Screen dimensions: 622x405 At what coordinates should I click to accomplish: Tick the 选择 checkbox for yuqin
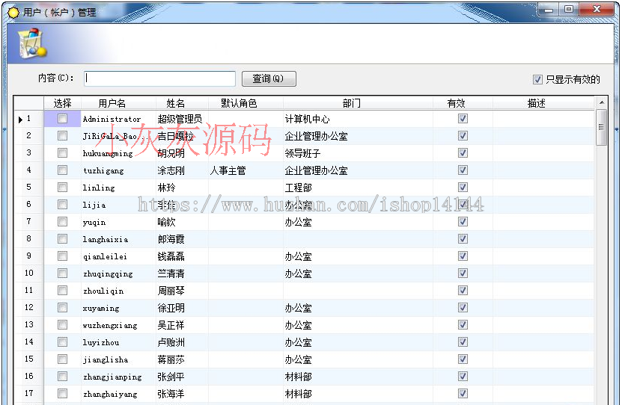(62, 222)
